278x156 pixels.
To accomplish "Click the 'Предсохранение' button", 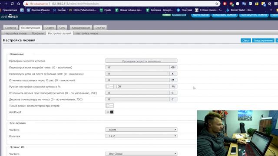I will pos(263,40).
